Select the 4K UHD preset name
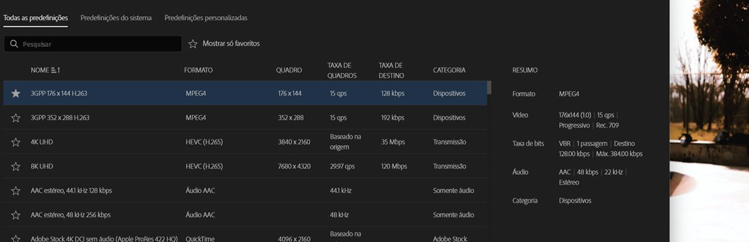749x242 pixels. coord(42,142)
